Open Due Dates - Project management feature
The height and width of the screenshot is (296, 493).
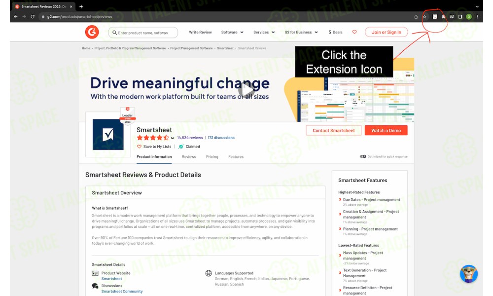click(x=371, y=200)
